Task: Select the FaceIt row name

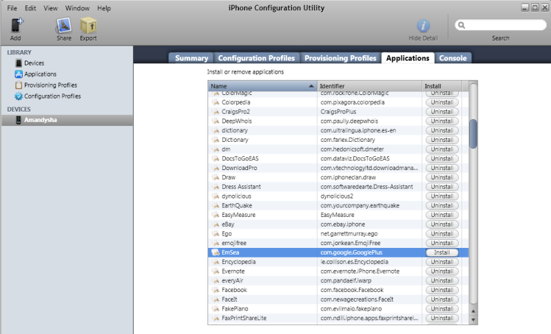Action: click(229, 300)
